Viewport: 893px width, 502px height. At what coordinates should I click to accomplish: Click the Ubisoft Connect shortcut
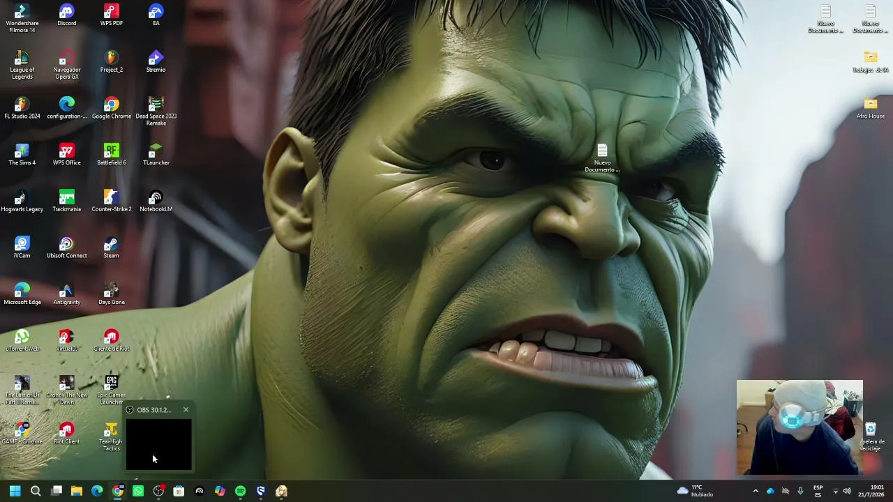click(67, 248)
